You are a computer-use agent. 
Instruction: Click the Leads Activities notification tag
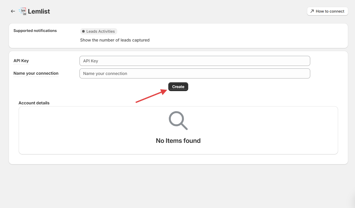[99, 31]
